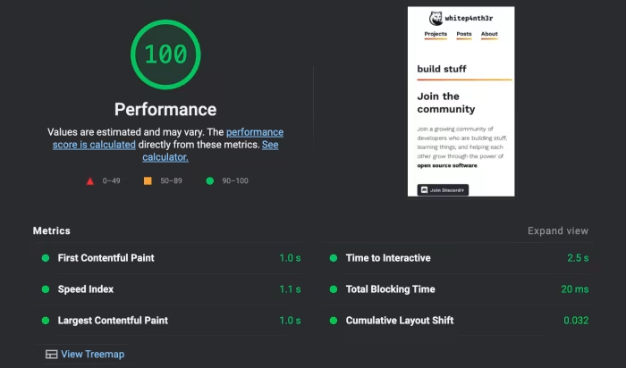Click the 100 performance score gauge
626x368 pixels.
point(165,54)
